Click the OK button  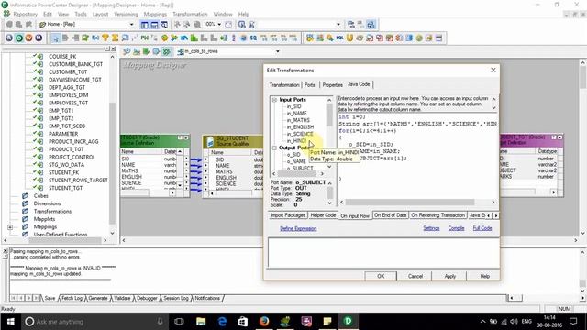[381, 276]
